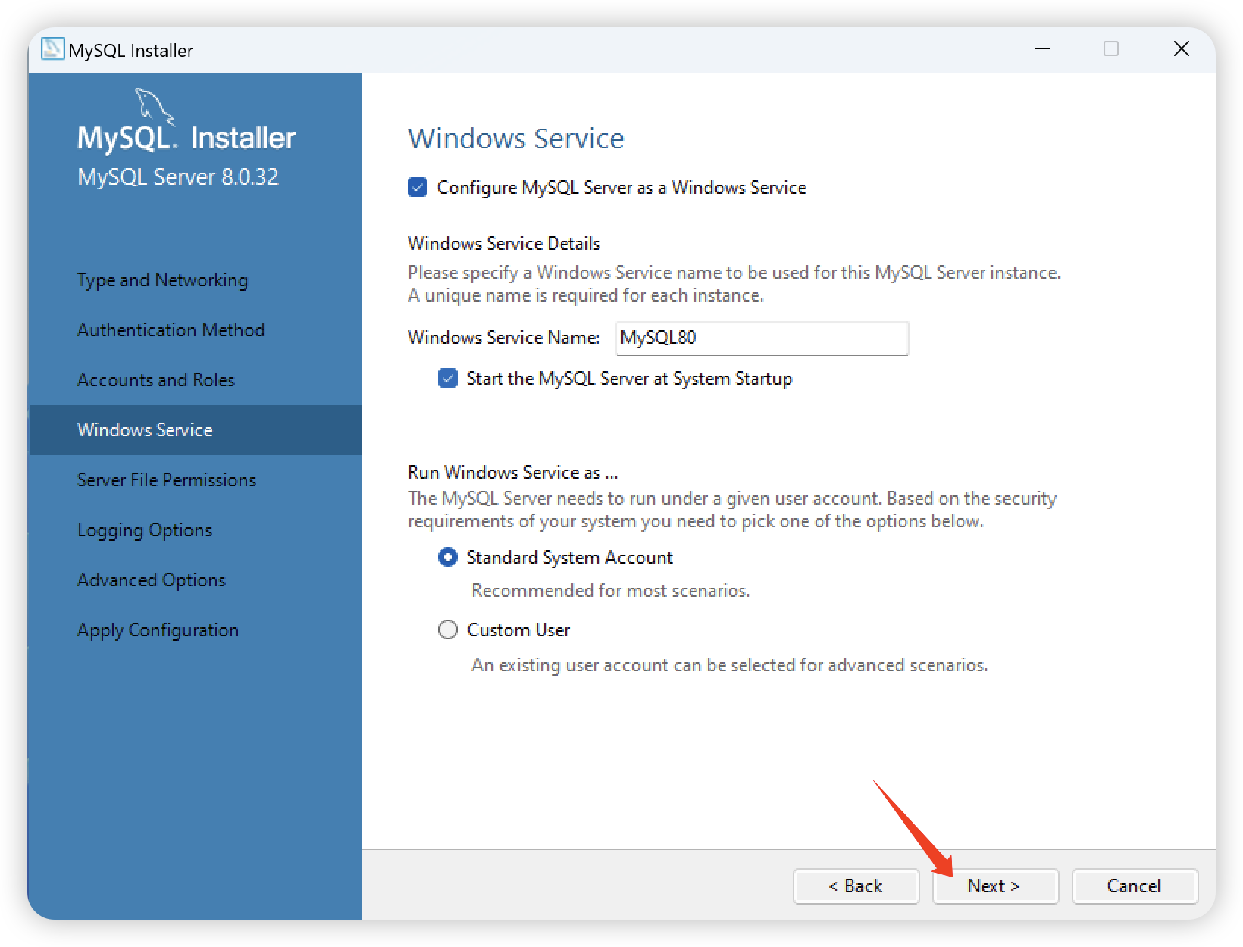1243x947 pixels.
Task: Proceed with the Next button
Action: (995, 886)
